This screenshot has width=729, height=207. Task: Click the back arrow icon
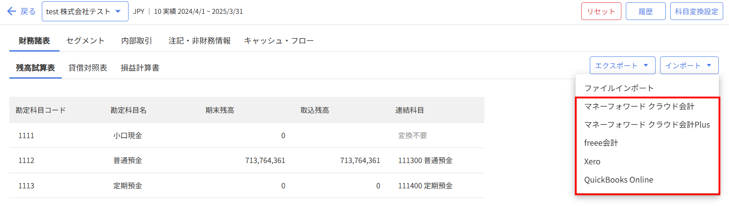coord(12,12)
